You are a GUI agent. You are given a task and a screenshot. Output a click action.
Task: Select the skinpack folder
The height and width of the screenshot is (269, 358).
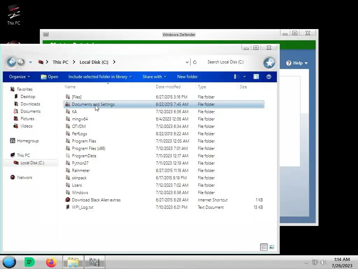[x=79, y=178]
